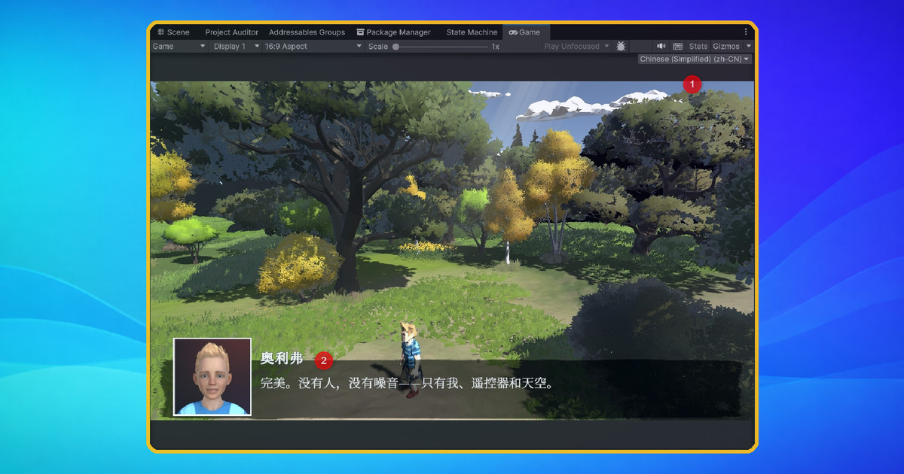This screenshot has height=474, width=904.
Task: Click the Scale value 1x label
Action: tap(496, 47)
